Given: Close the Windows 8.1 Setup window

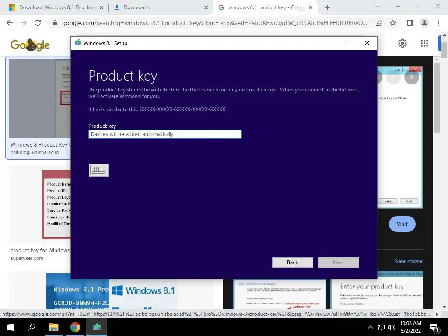Looking at the screenshot, I should coord(367,43).
